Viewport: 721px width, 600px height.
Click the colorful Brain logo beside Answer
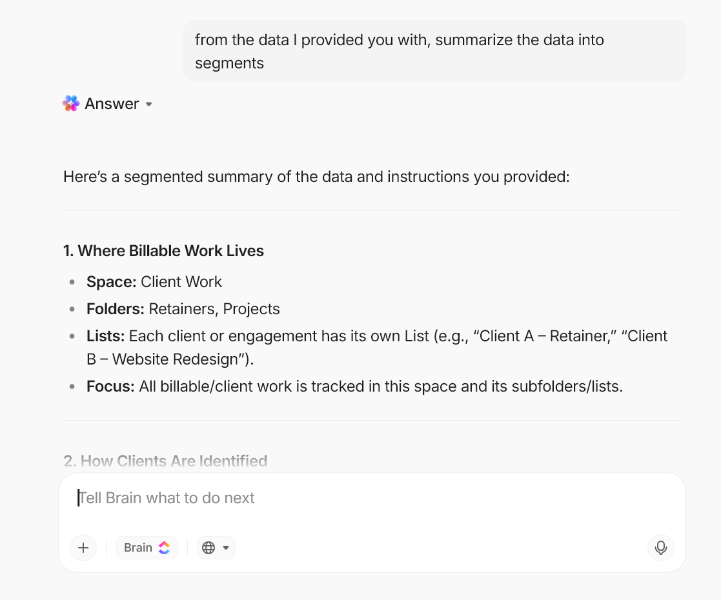click(71, 104)
